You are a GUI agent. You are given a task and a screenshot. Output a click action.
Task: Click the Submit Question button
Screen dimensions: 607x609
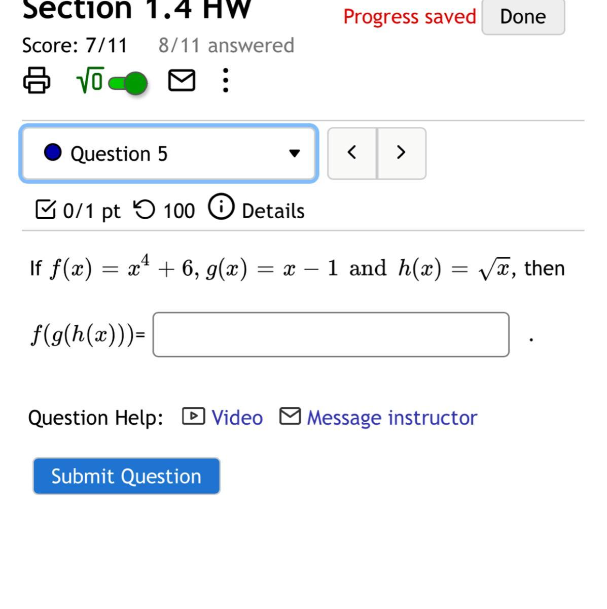coord(126,476)
